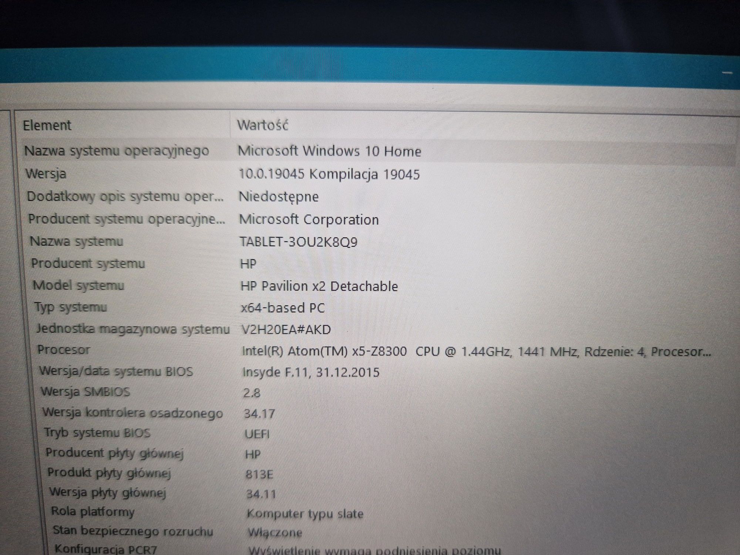740x555 pixels.
Task: Minimize the System Information window
Action: coord(727,73)
